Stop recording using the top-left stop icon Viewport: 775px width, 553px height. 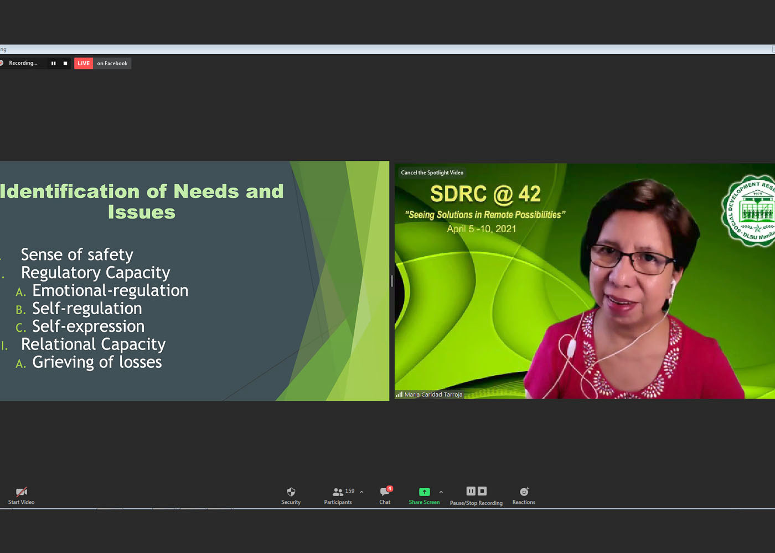pos(65,64)
